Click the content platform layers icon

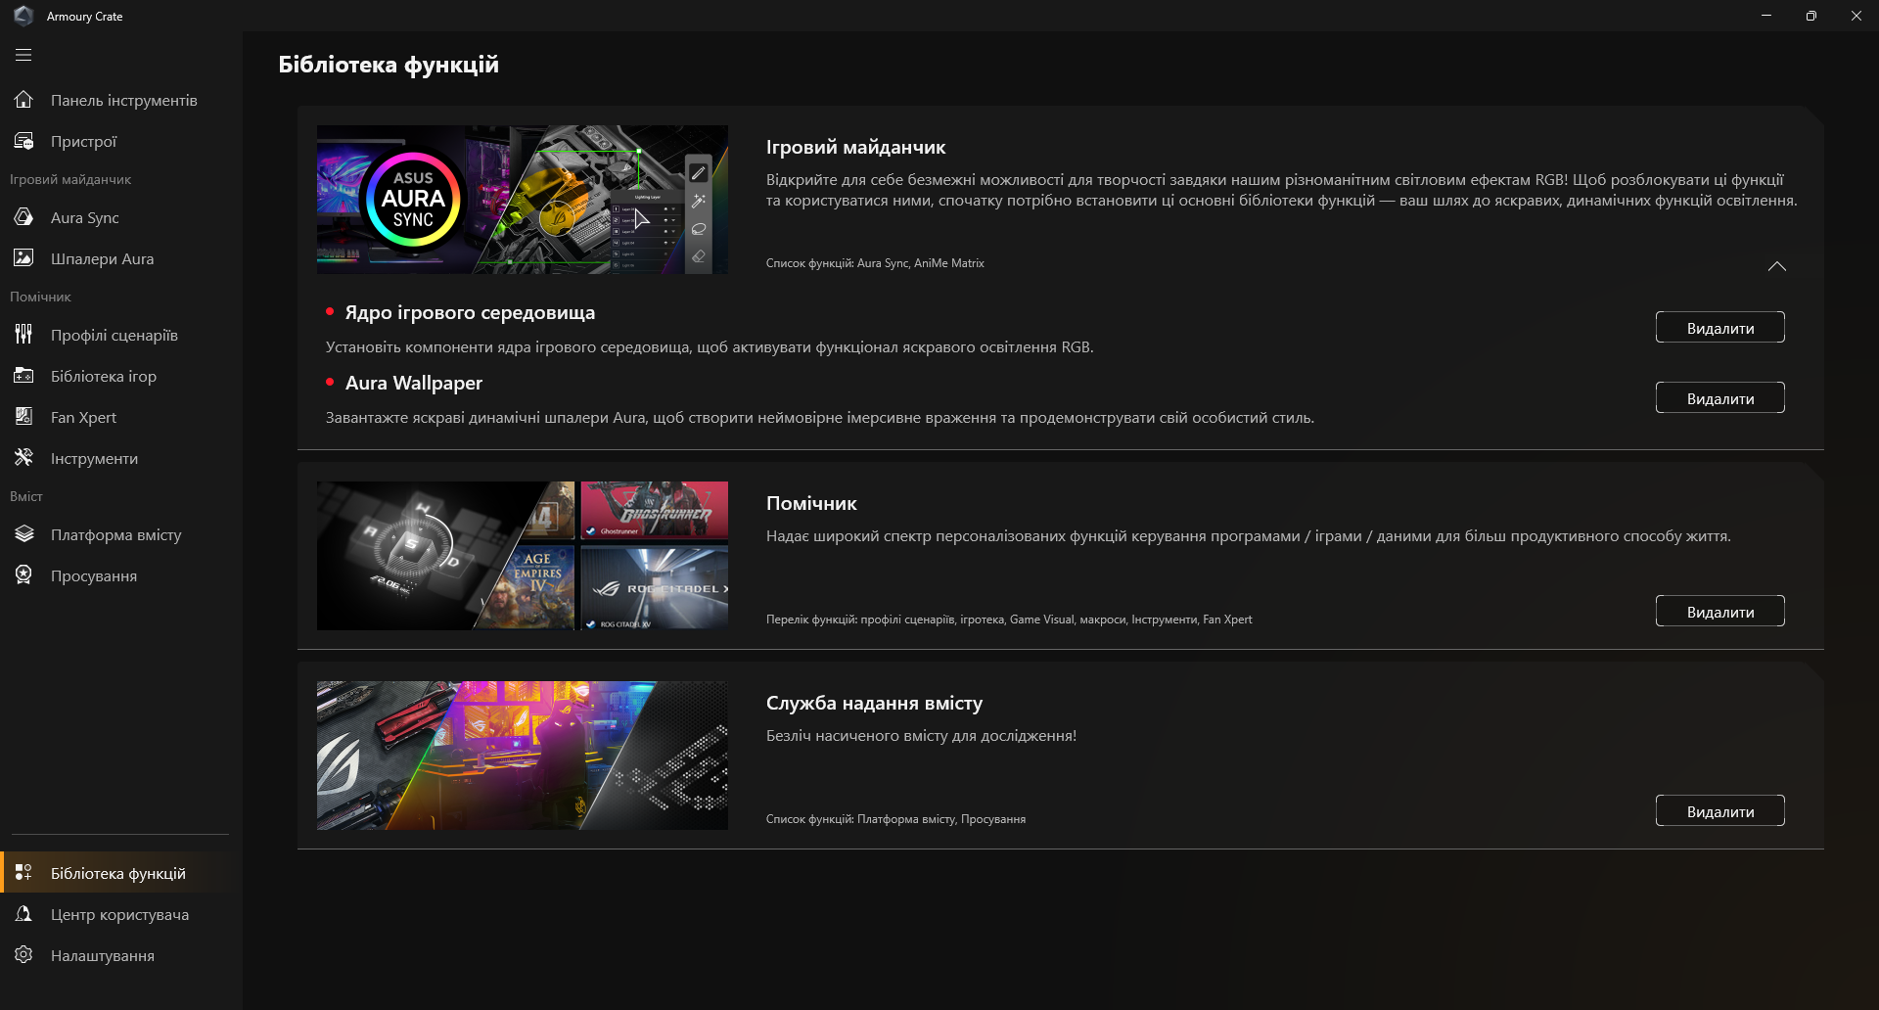(23, 534)
